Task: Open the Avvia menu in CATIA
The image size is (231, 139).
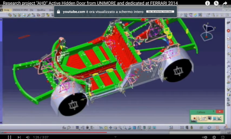Action: tap(6, 10)
